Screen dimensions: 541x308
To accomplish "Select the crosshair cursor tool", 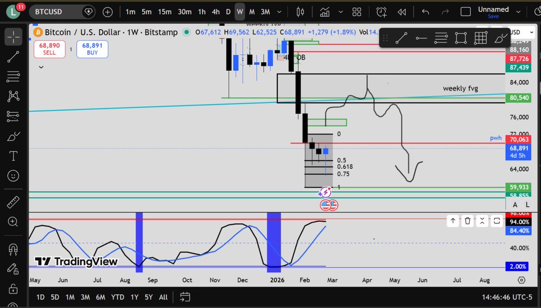I will click(x=13, y=36).
